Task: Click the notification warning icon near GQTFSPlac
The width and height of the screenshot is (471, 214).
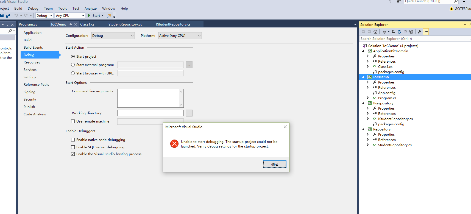Action: click(452, 9)
